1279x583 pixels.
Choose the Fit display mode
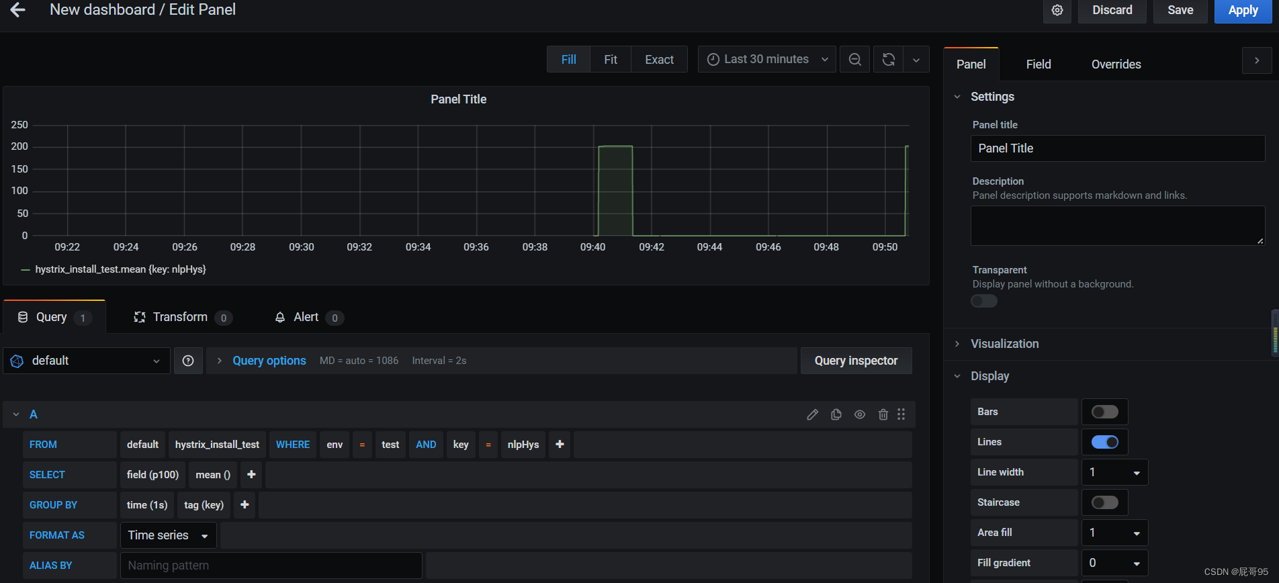click(611, 60)
